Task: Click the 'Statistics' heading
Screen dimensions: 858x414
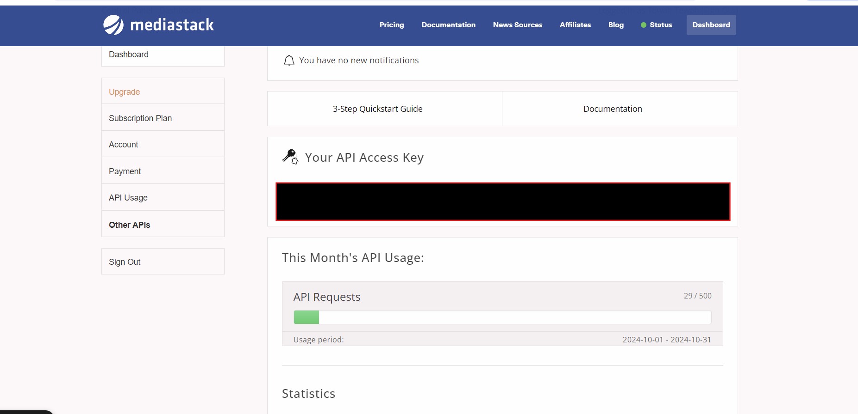Action: pyautogui.click(x=308, y=394)
